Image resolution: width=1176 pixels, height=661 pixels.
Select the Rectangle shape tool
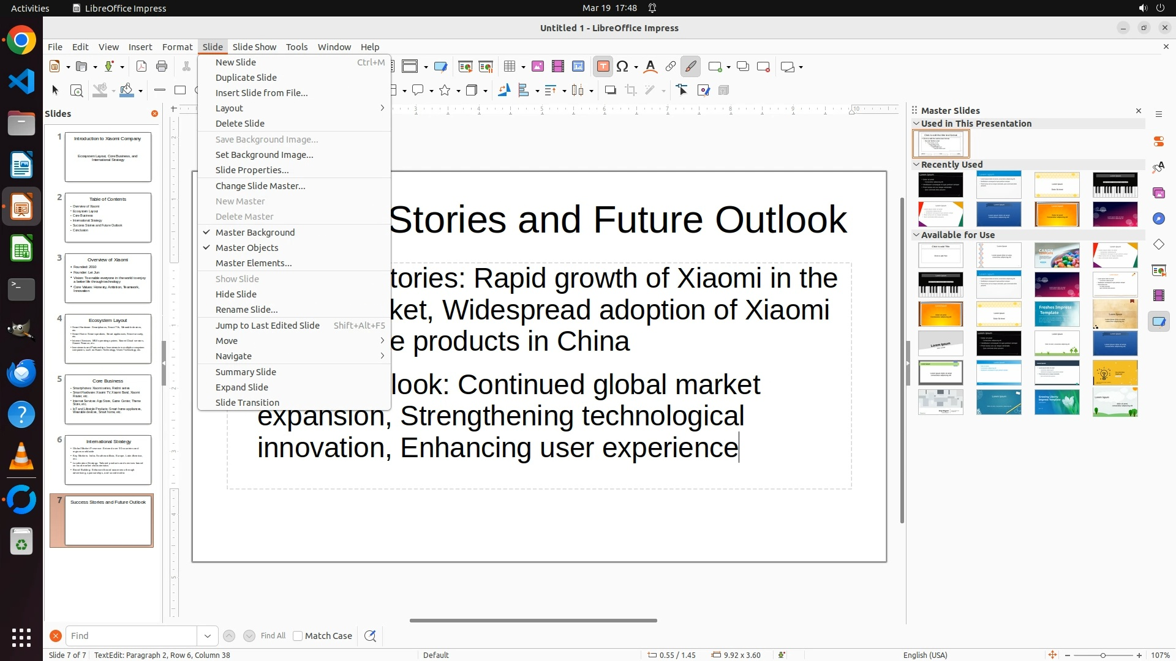click(x=180, y=91)
